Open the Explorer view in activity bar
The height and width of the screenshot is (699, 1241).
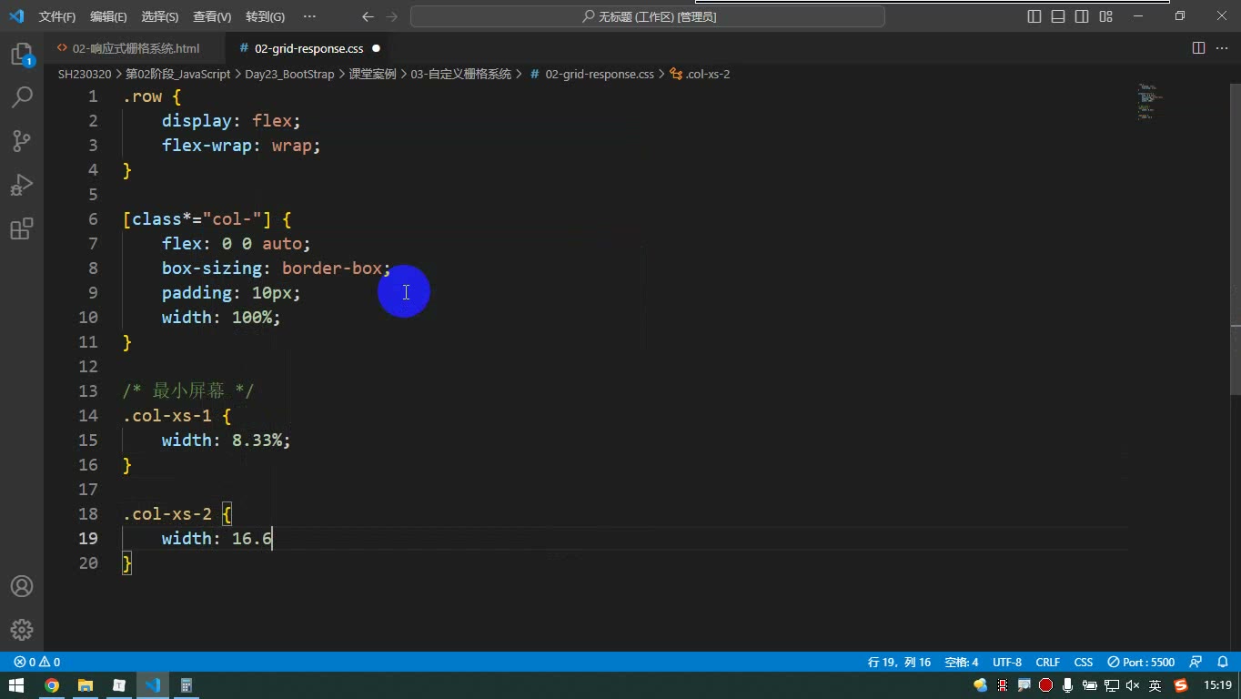(x=22, y=55)
